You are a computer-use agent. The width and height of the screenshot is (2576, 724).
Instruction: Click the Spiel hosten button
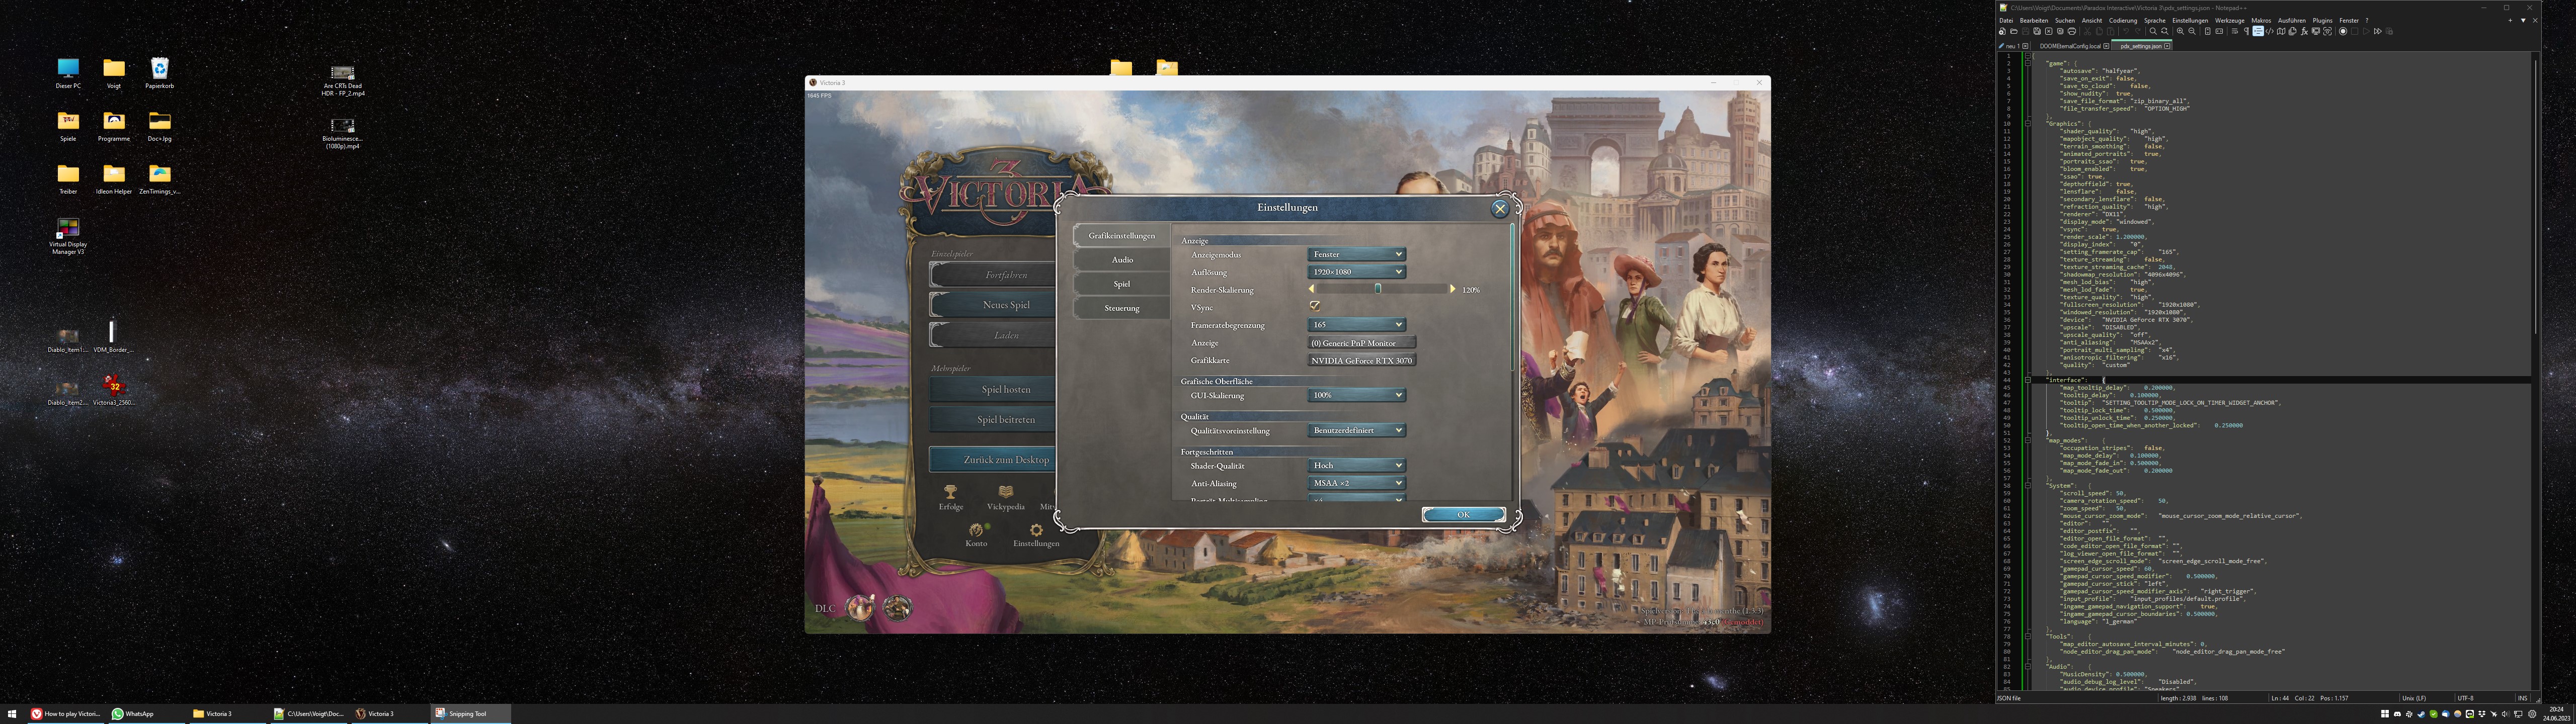(993, 390)
